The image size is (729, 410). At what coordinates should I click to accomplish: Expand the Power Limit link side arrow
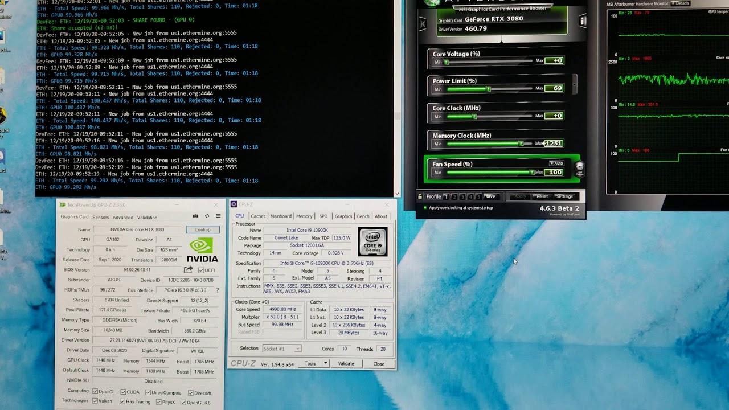point(574,84)
